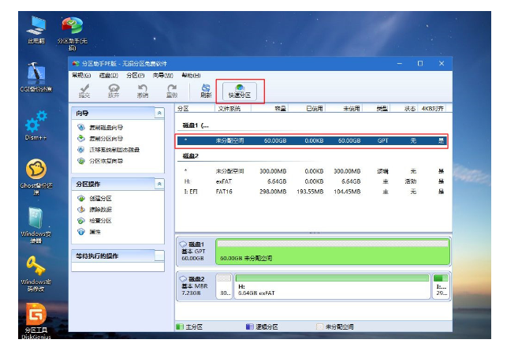This screenshot has height=347, width=507.
Task: Select the H: exFAT partition row
Action: (x=311, y=181)
